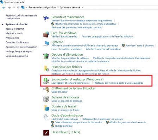Screen dimensions: 158x140
Task: Expand the chevron after Système et sécurité breadcrumb
Action: pos(82,8)
